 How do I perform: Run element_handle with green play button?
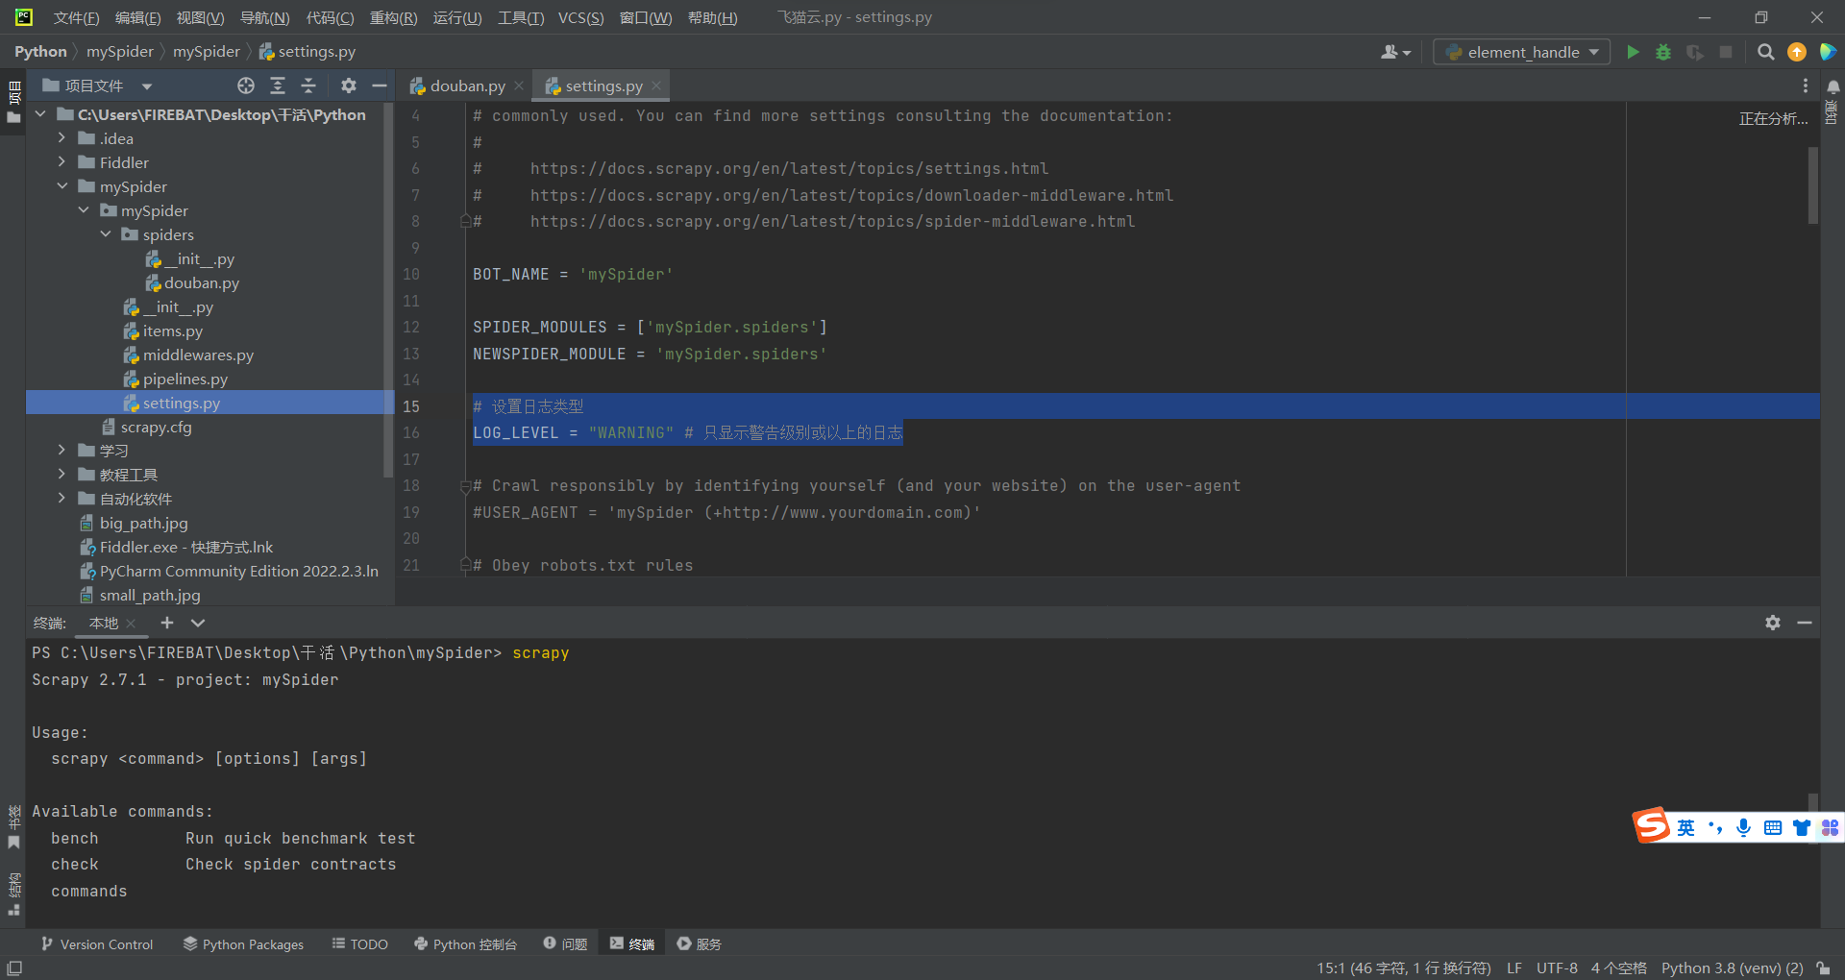pyautogui.click(x=1633, y=52)
